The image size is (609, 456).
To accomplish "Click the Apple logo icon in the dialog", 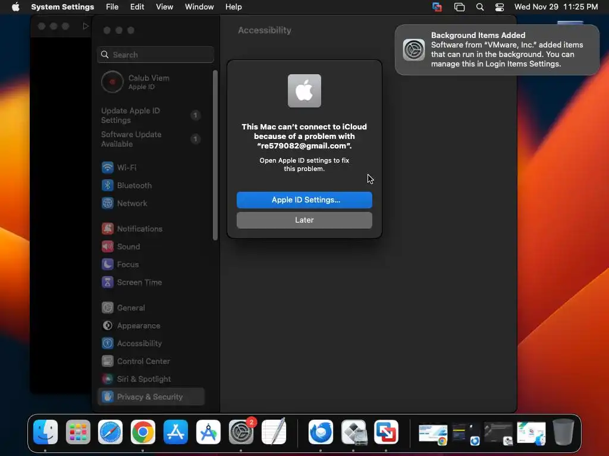I will 304,91.
